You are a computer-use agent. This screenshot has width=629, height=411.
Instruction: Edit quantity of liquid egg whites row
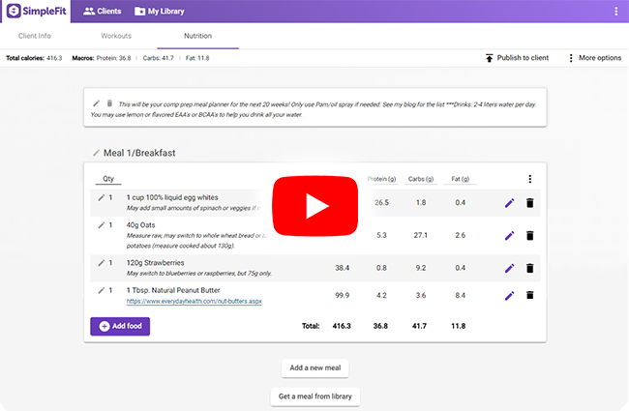tap(101, 197)
